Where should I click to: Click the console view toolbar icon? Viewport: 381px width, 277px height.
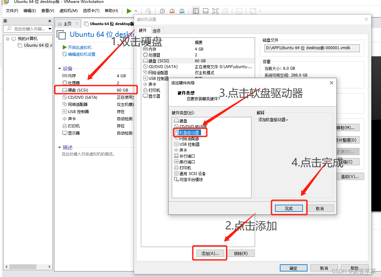(x=239, y=11)
